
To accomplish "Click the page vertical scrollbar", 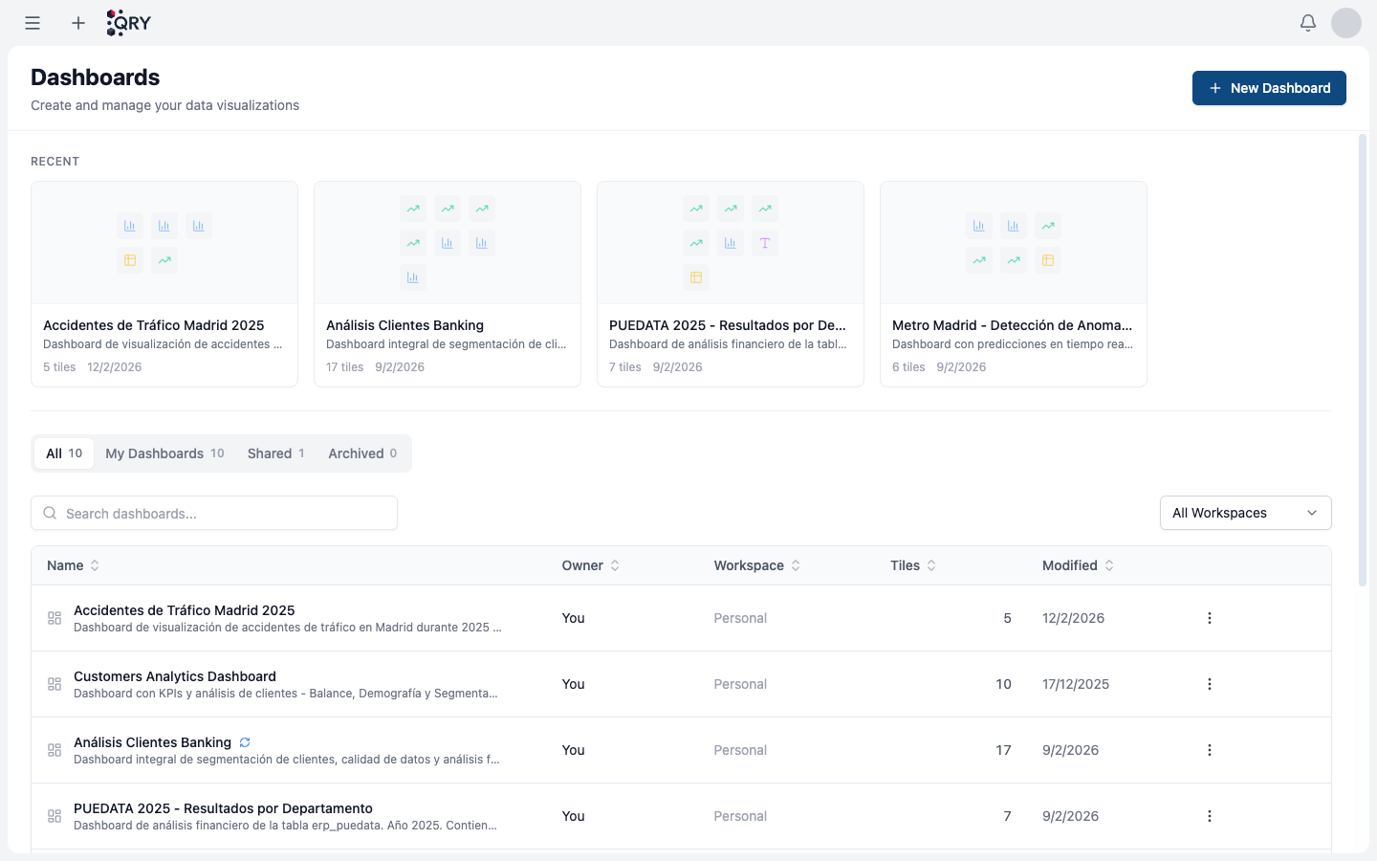I will [x=1363, y=360].
